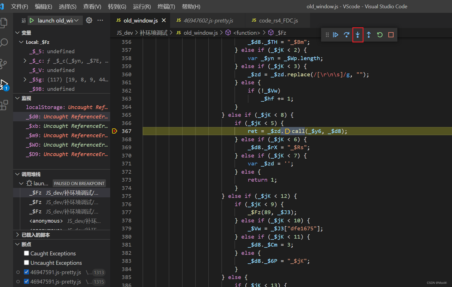Place cursor on line 377 _$Fz(89, _$J3)
Viewport: 452px width, 287px height.
coord(272,212)
